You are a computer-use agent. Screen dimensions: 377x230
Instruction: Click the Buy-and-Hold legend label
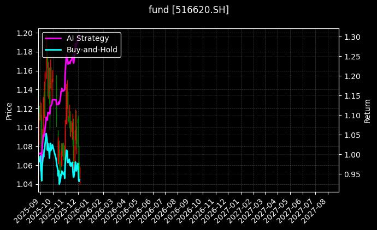tap(92, 50)
